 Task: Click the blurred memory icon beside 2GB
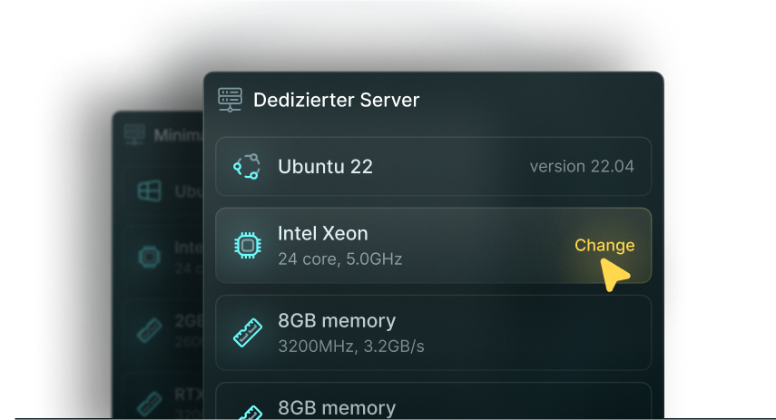pyautogui.click(x=149, y=329)
